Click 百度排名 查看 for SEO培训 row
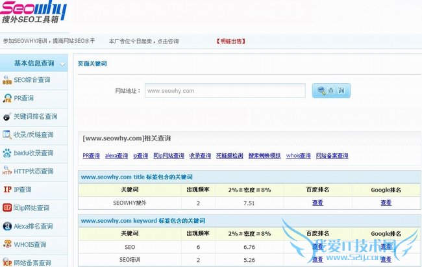This screenshot has height=267, width=422. click(317, 259)
